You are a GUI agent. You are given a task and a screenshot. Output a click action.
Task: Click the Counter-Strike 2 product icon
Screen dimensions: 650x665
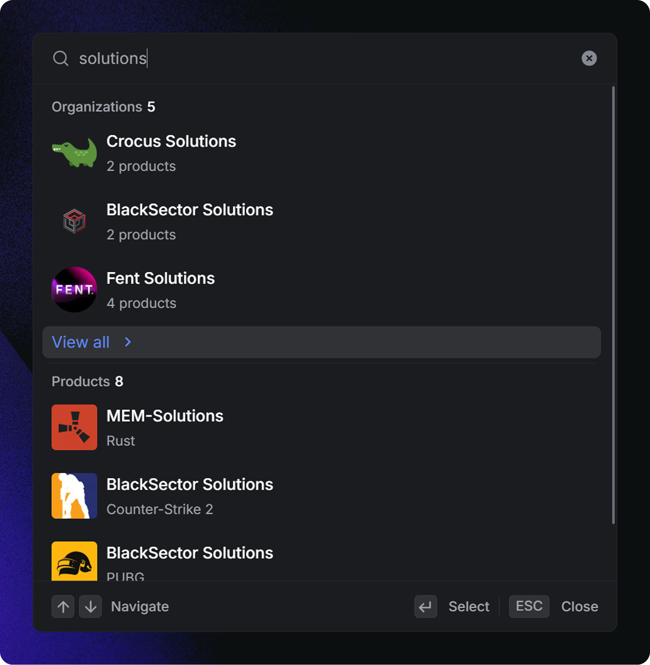pos(74,496)
